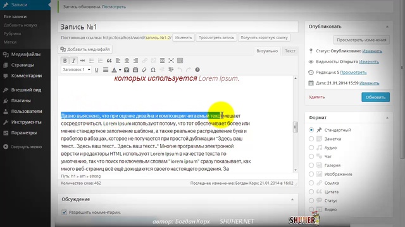The width and height of the screenshot is (405, 227).
Task: Insert a bulleted list
Action: [x=91, y=61]
